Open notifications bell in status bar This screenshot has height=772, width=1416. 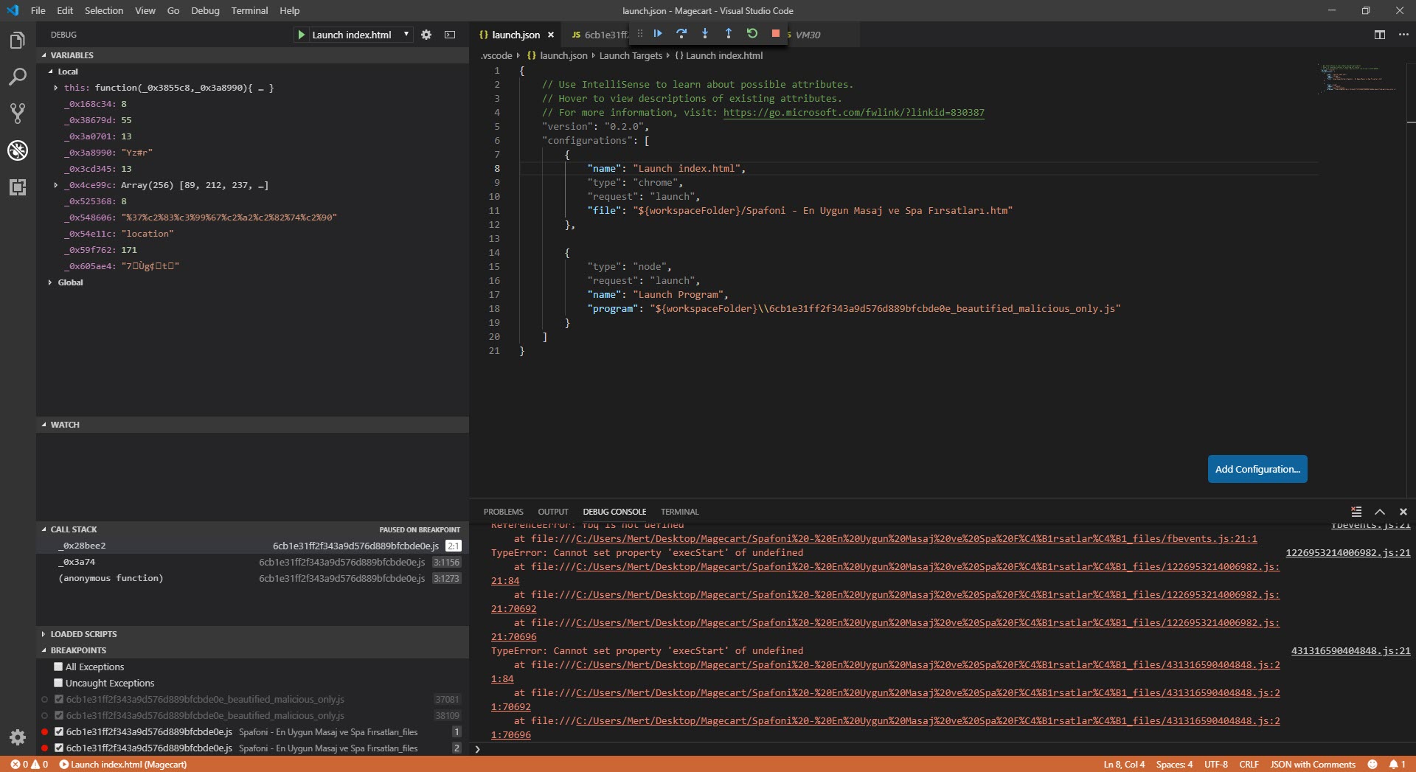tap(1398, 765)
